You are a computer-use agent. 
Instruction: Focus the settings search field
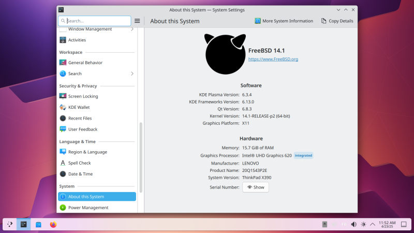(95, 21)
